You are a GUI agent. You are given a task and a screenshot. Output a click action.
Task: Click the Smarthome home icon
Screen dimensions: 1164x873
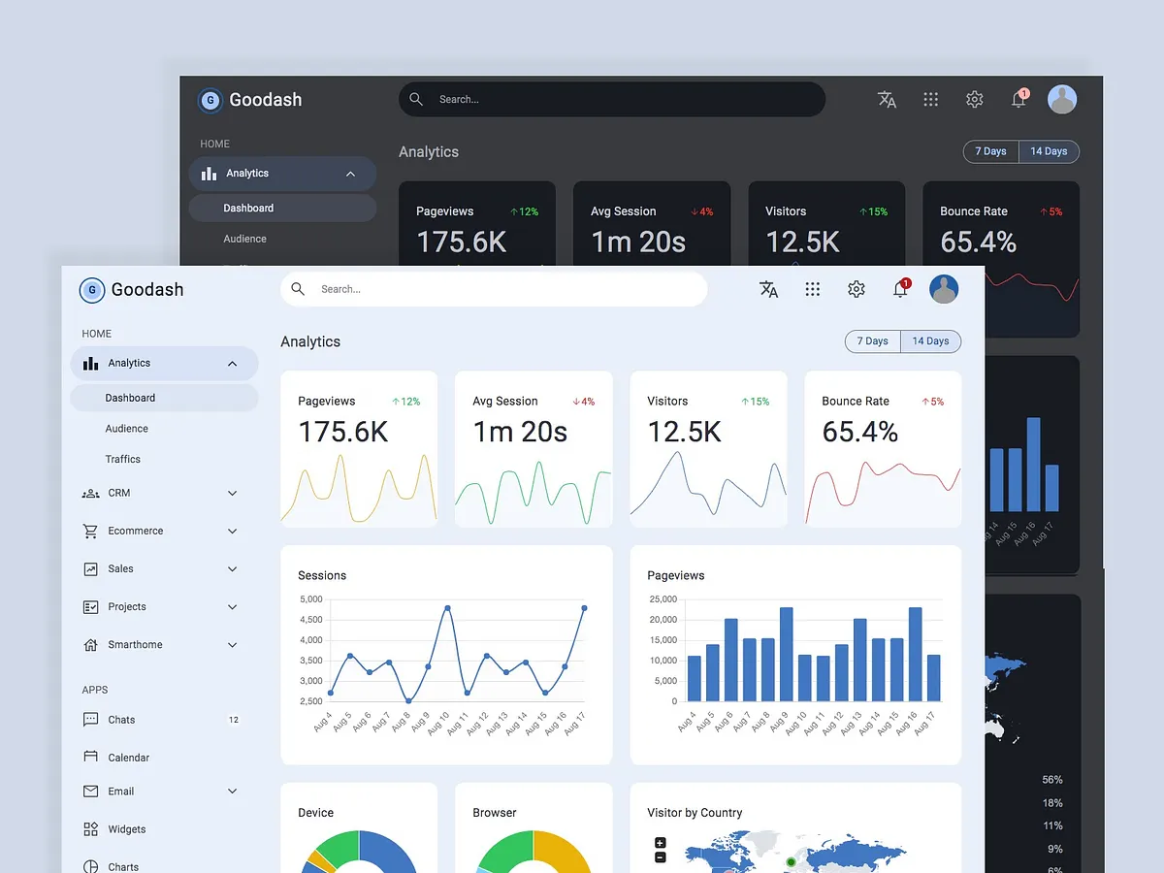point(91,644)
